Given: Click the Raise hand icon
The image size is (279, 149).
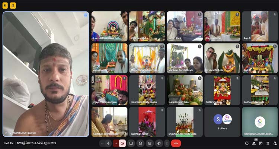Looking at the screenshot, I should coord(159,143).
